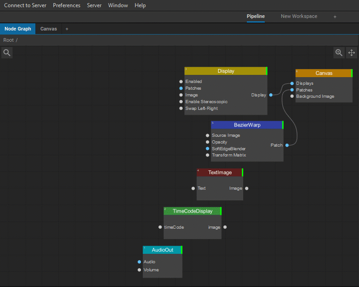Click TextImage node's Text input port
359x287 pixels.
pyautogui.click(x=193, y=188)
